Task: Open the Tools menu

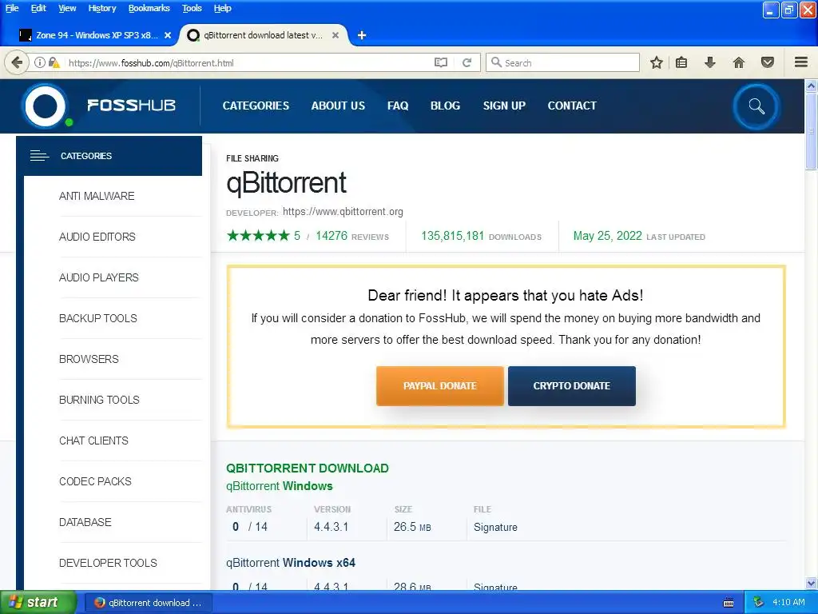Action: pos(192,8)
